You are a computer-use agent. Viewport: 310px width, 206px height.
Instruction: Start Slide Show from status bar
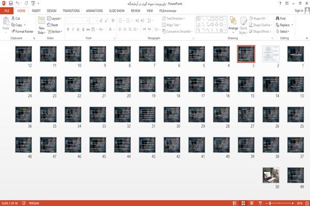[260, 203]
